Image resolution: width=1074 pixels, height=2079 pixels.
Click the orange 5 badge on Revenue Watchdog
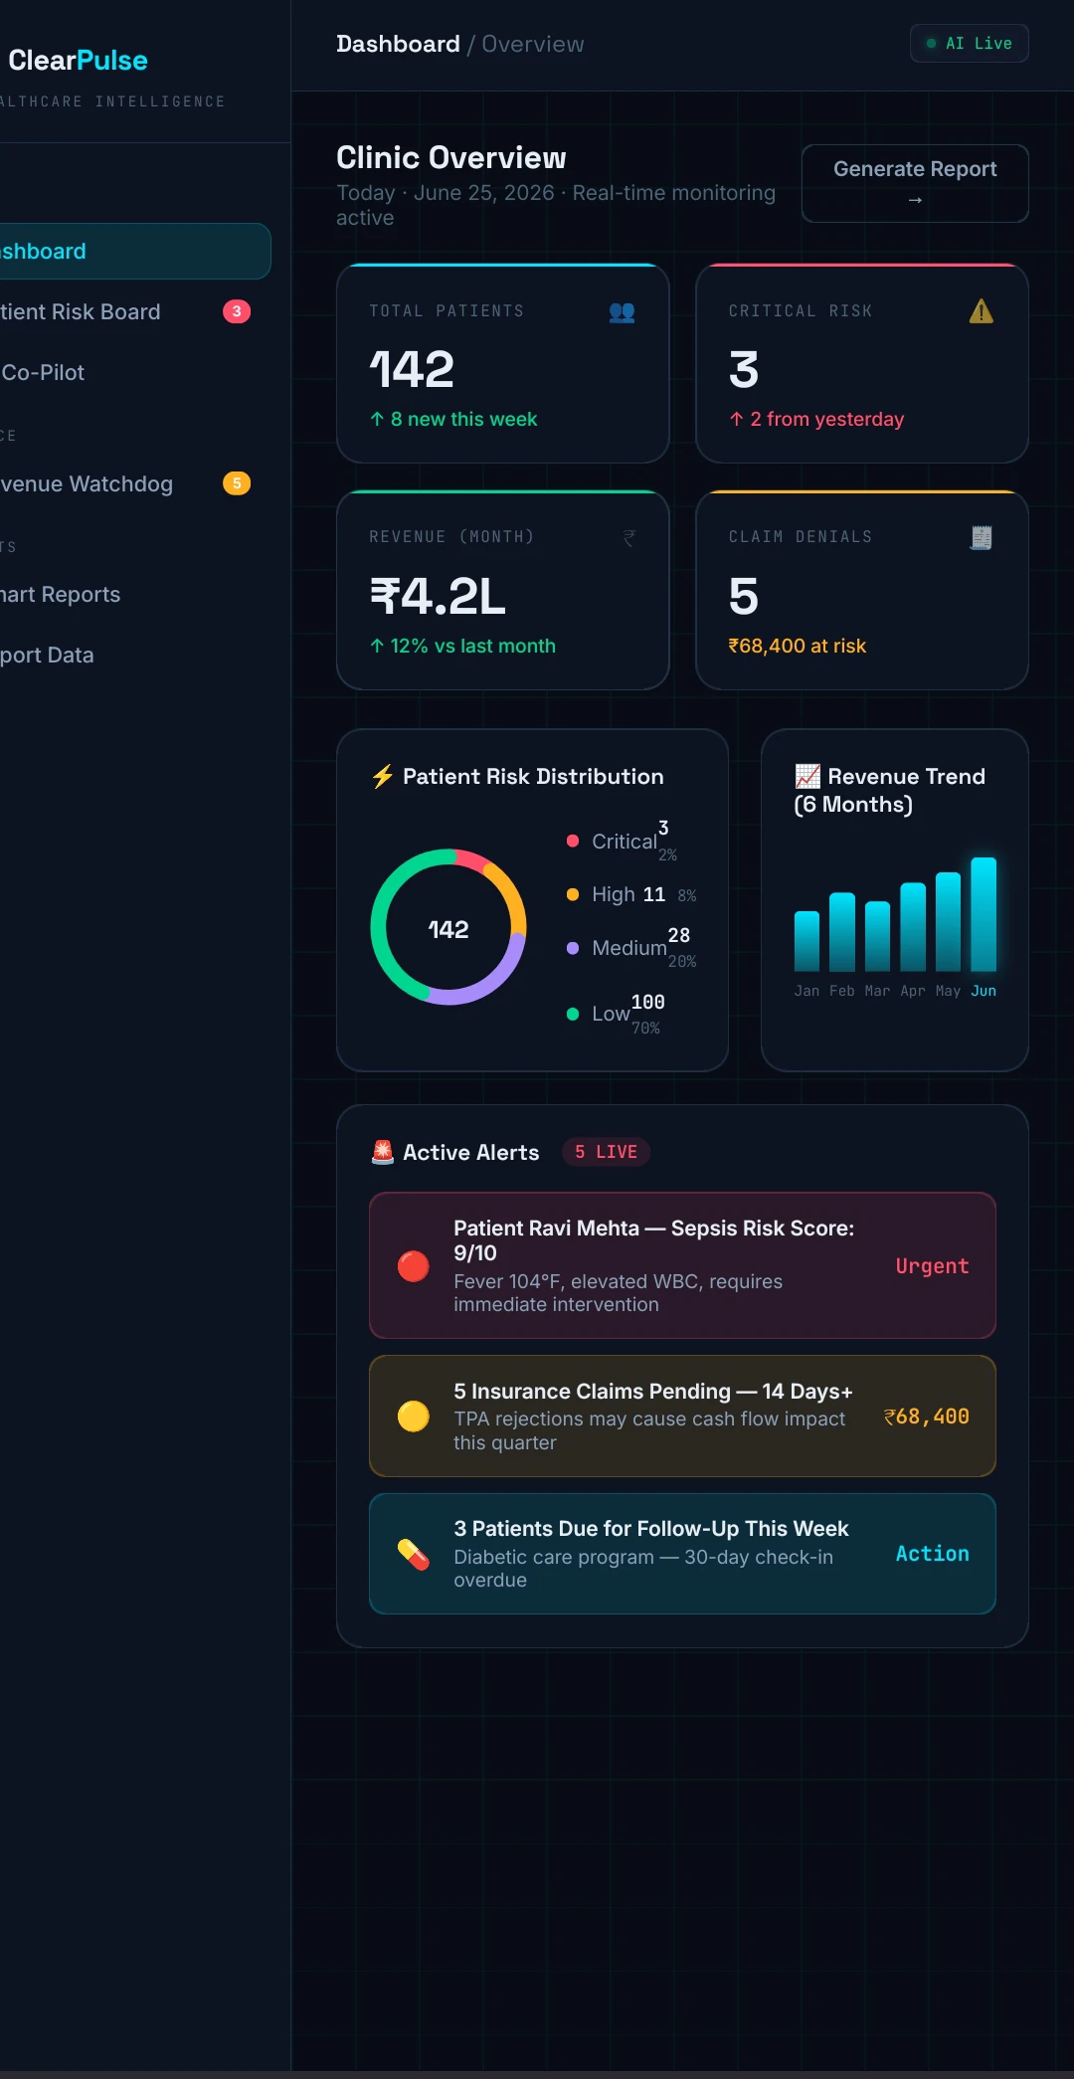[237, 483]
